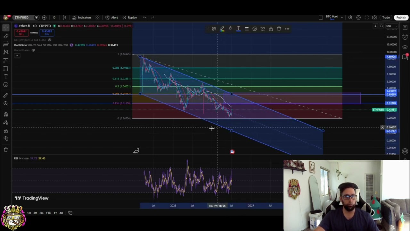This screenshot has height=231, width=410.
Task: Start bar Replay mode
Action: 129,17
